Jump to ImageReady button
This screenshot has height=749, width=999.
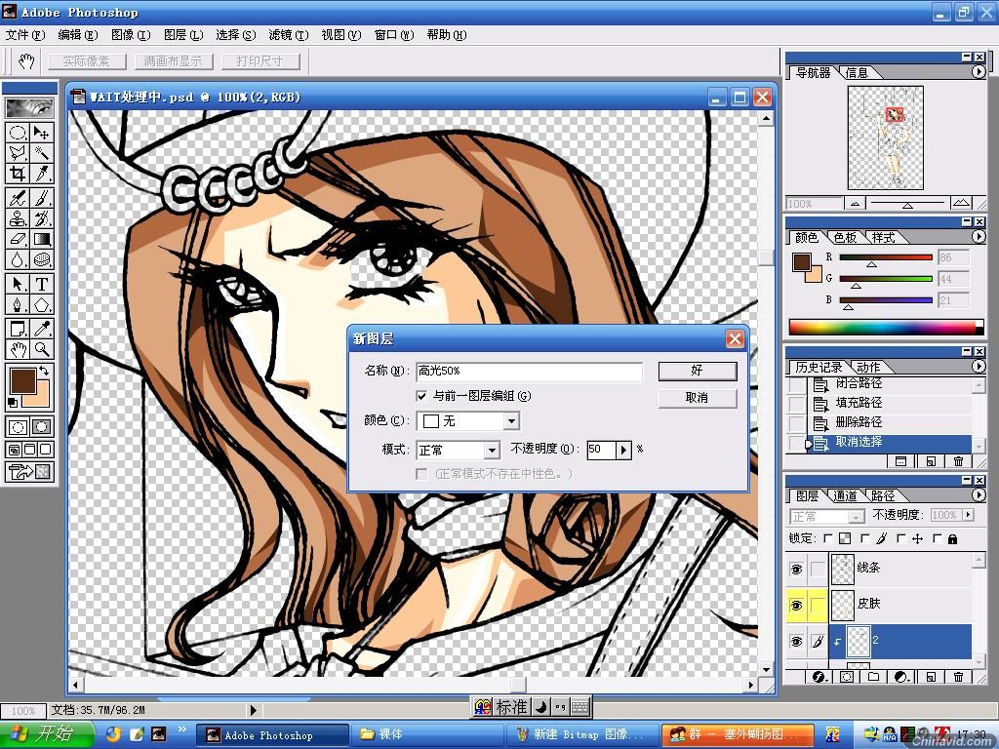pyautogui.click(x=29, y=472)
